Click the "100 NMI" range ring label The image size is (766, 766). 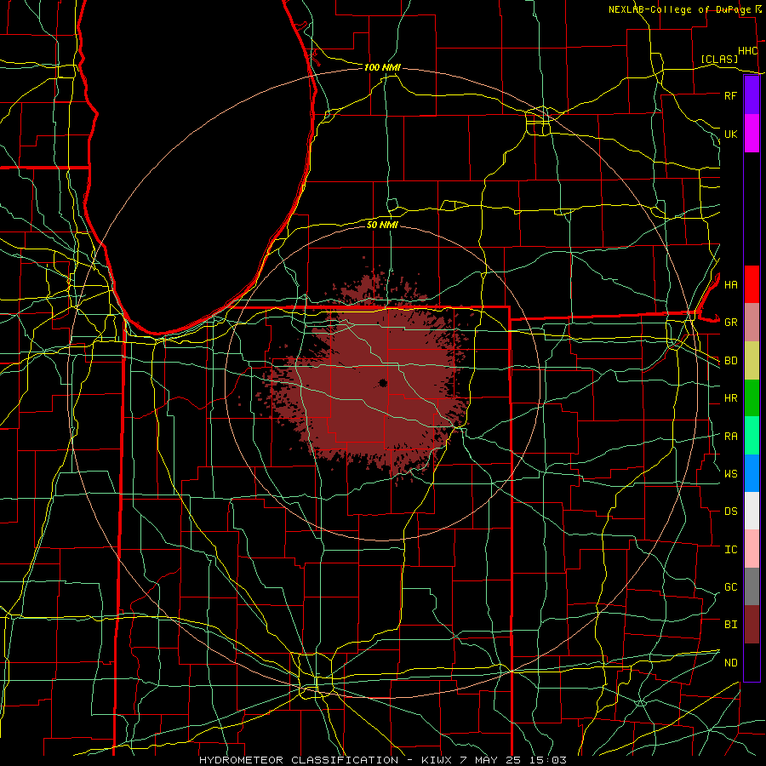382,67
